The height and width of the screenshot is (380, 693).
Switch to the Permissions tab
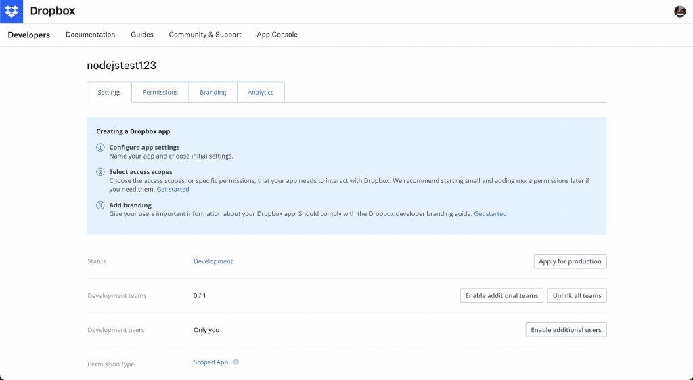(x=160, y=92)
